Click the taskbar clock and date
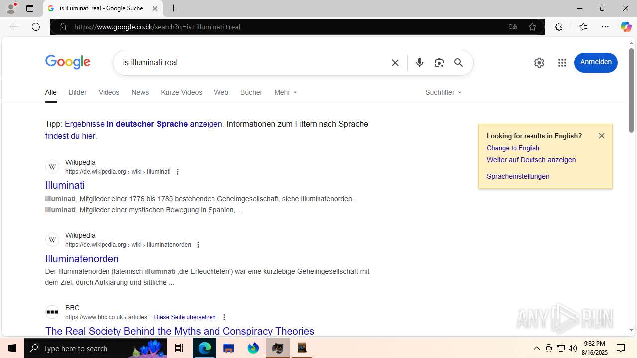The width and height of the screenshot is (637, 358). pyautogui.click(x=594, y=348)
